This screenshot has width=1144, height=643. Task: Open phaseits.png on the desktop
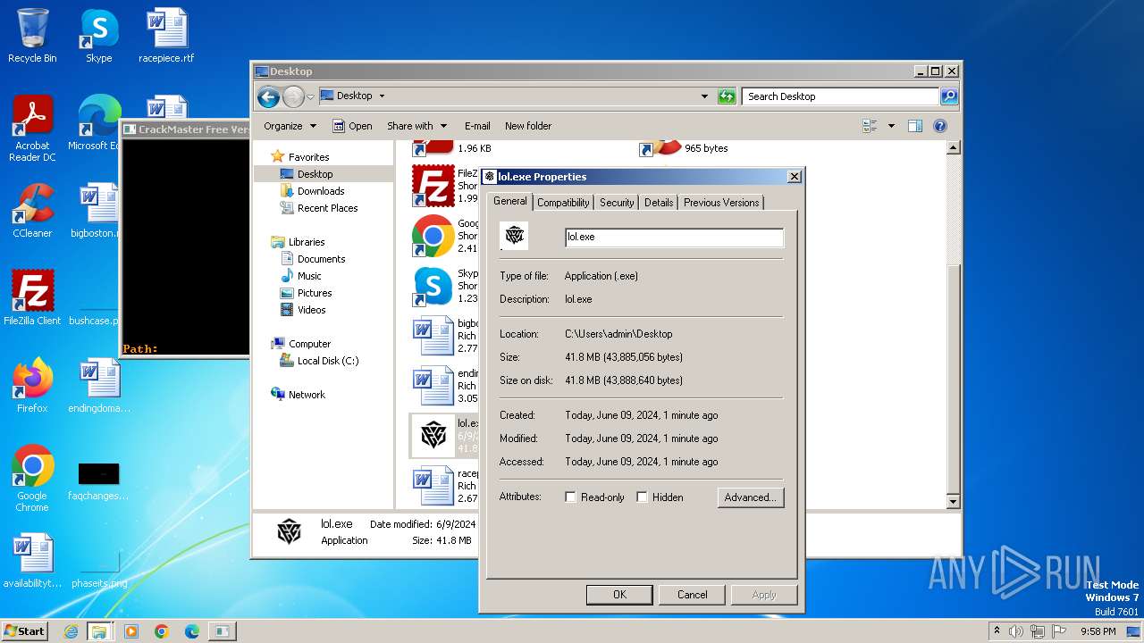pyautogui.click(x=98, y=567)
